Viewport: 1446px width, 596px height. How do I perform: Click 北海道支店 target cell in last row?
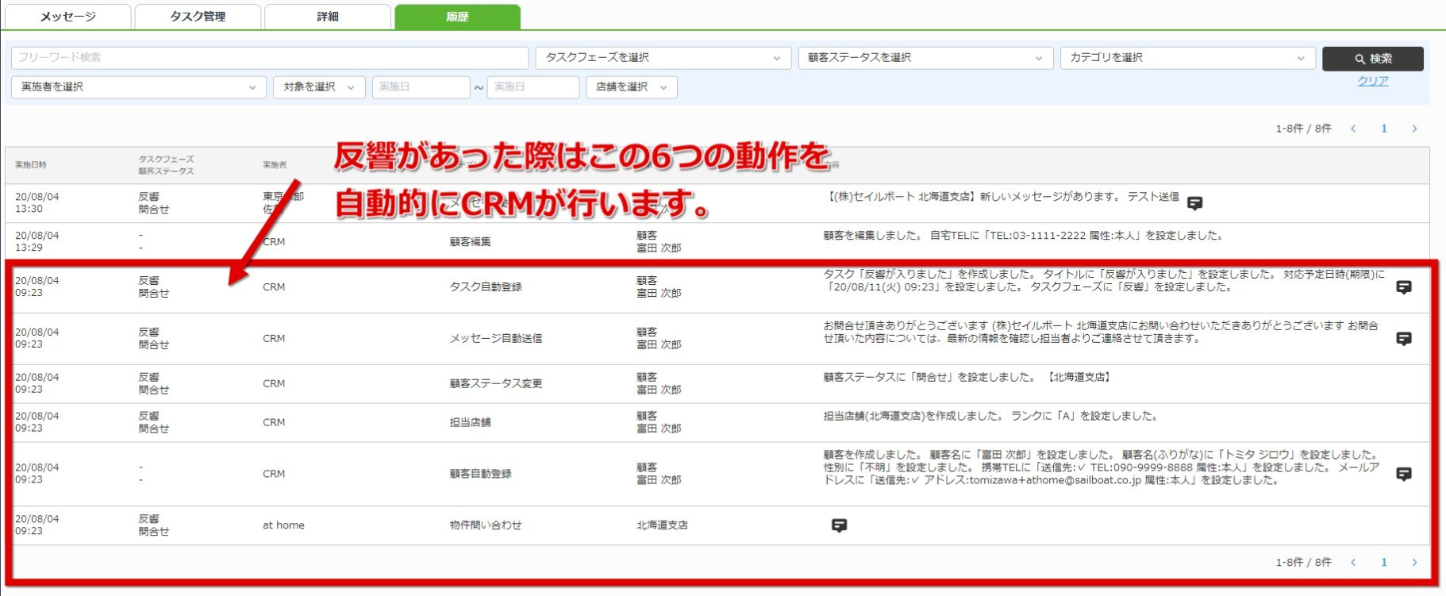pos(662,525)
